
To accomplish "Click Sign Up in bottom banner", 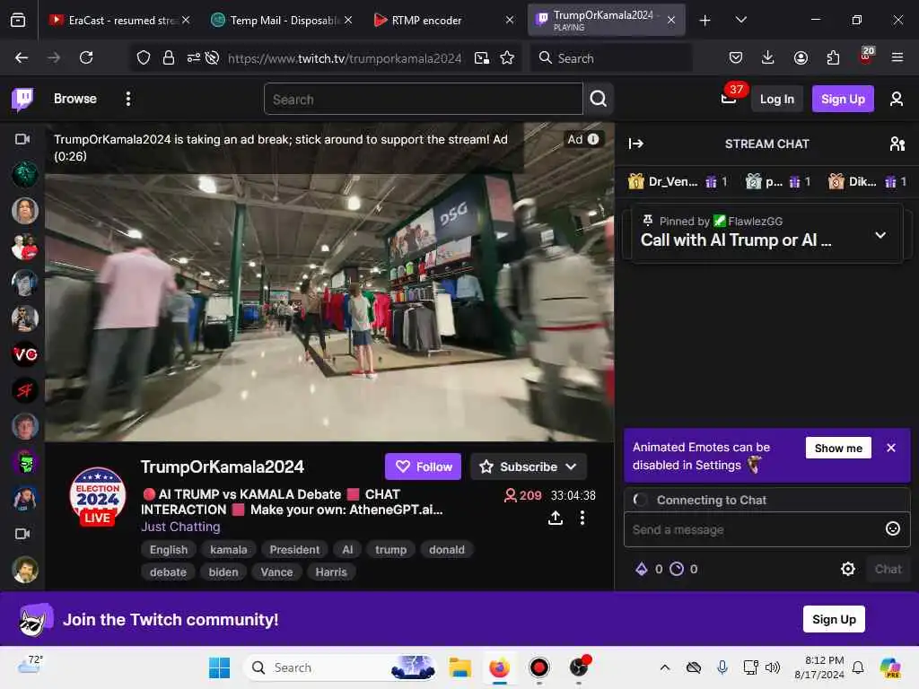I will point(834,619).
